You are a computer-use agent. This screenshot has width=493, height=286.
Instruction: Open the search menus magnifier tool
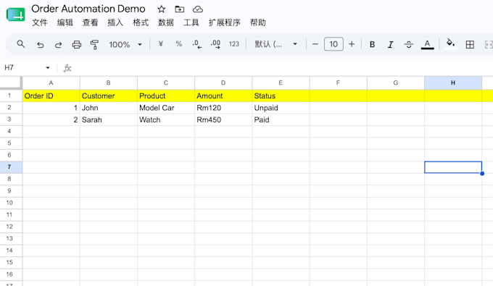(x=21, y=44)
